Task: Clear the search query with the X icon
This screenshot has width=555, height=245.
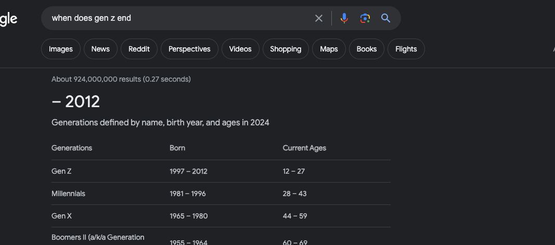Action: [319, 18]
